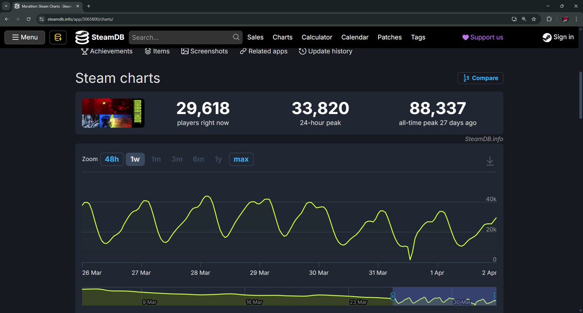Click the browser forward arrow
The image size is (583, 313).
click(17, 19)
